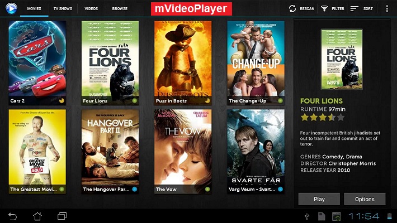Select the Puss in Boots poster

pyautogui.click(x=183, y=63)
